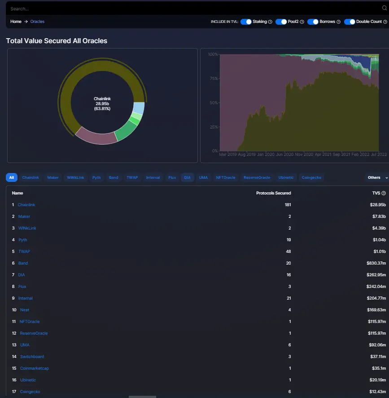Select the Flux filter tab
The height and width of the screenshot is (398, 389).
[172, 177]
